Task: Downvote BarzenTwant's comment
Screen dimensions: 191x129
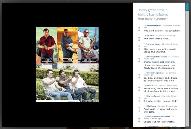Action: 139,101
